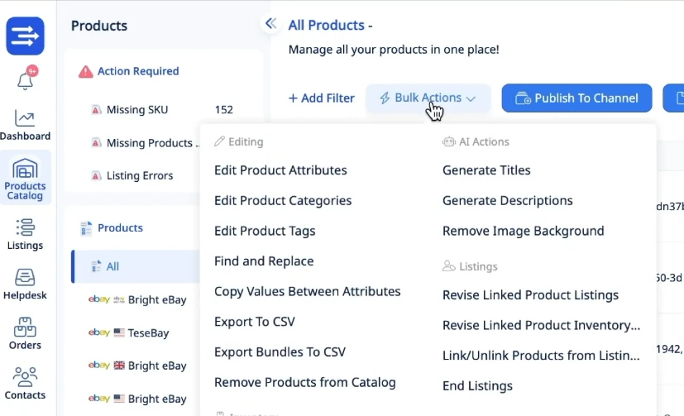
Task: Navigate to the Orders page
Action: [25, 334]
